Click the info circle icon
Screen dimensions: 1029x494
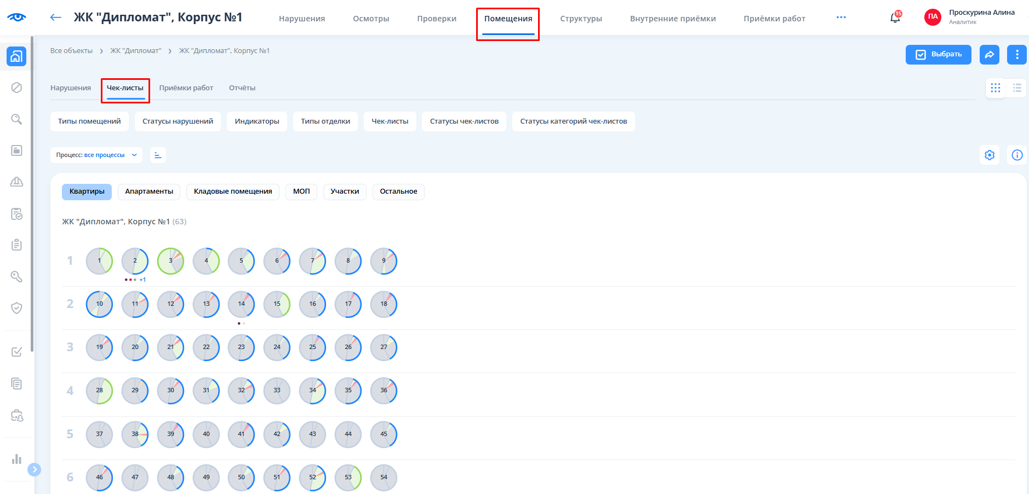[1016, 155]
